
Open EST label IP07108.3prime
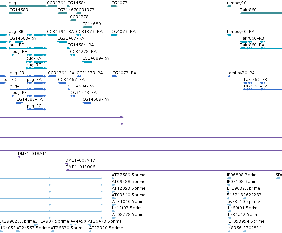pos(243,182)
